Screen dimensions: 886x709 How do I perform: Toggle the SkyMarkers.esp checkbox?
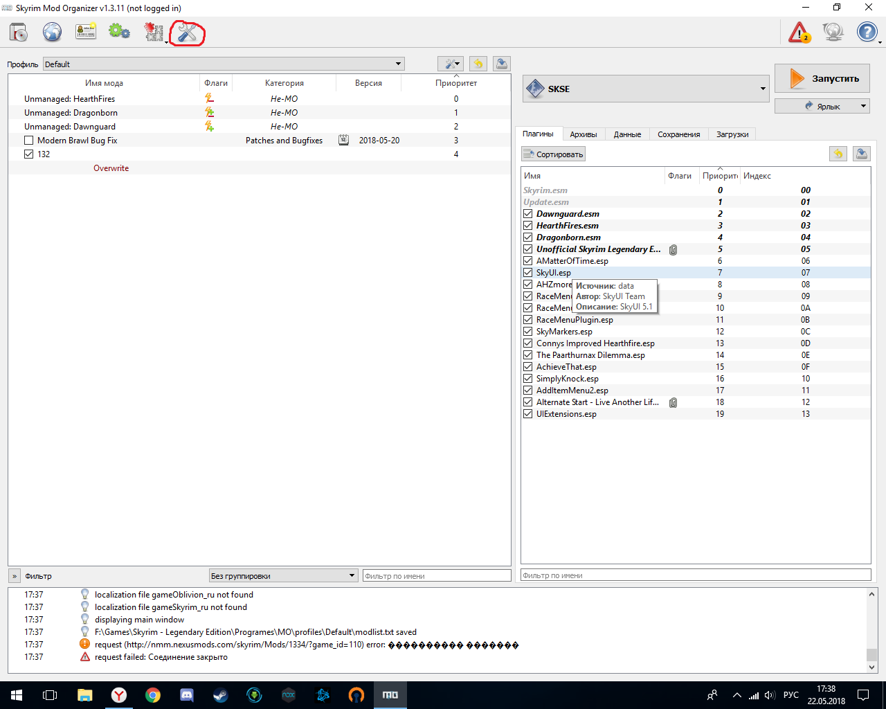click(528, 332)
